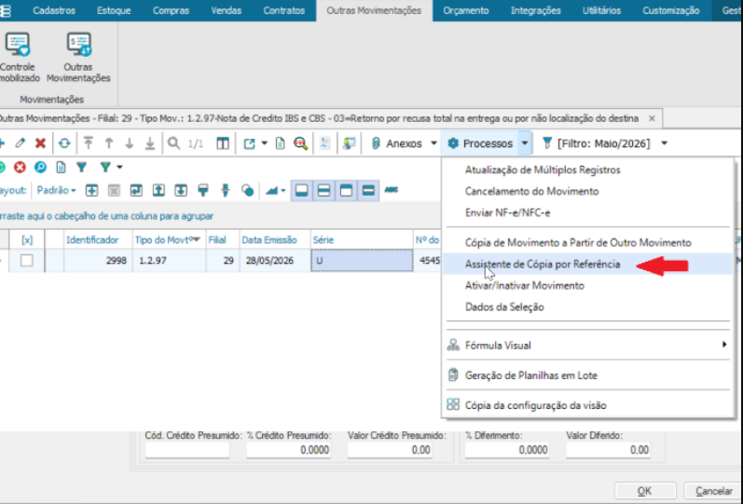The height and width of the screenshot is (504, 743).
Task: Open the filter dropdown arrow after Maio/2026
Action: (665, 143)
